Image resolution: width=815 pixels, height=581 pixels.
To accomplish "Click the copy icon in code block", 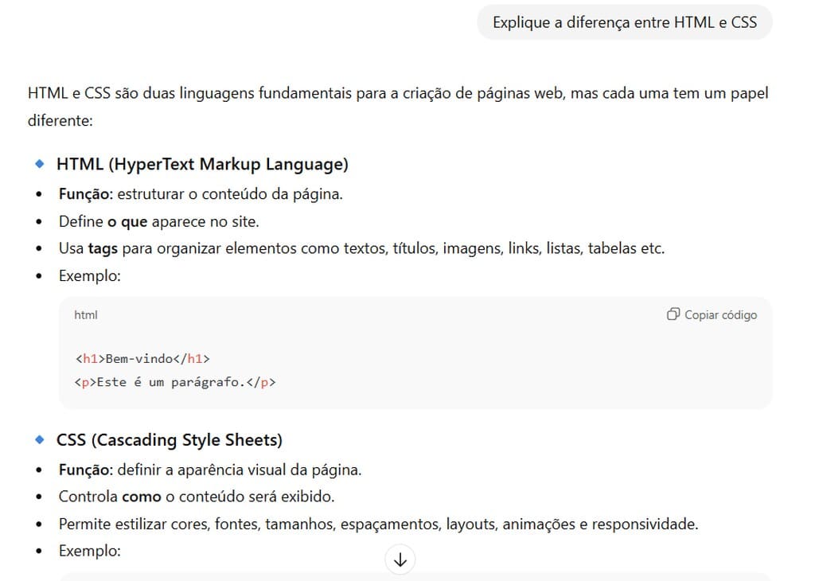I will 673,314.
